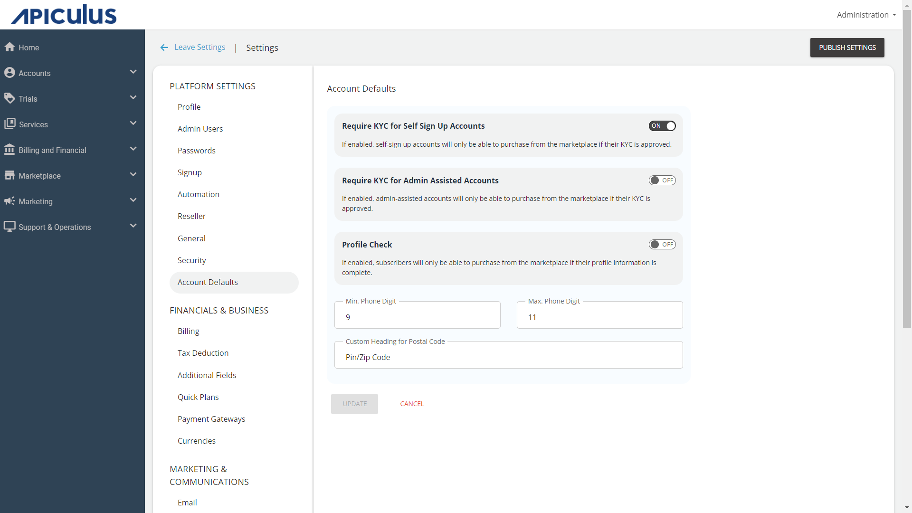Click the Leave Settings link
This screenshot has height=513, width=912.
click(x=193, y=47)
